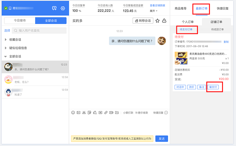Click the video camera icon
The image size is (236, 146).
click(x=111, y=113)
